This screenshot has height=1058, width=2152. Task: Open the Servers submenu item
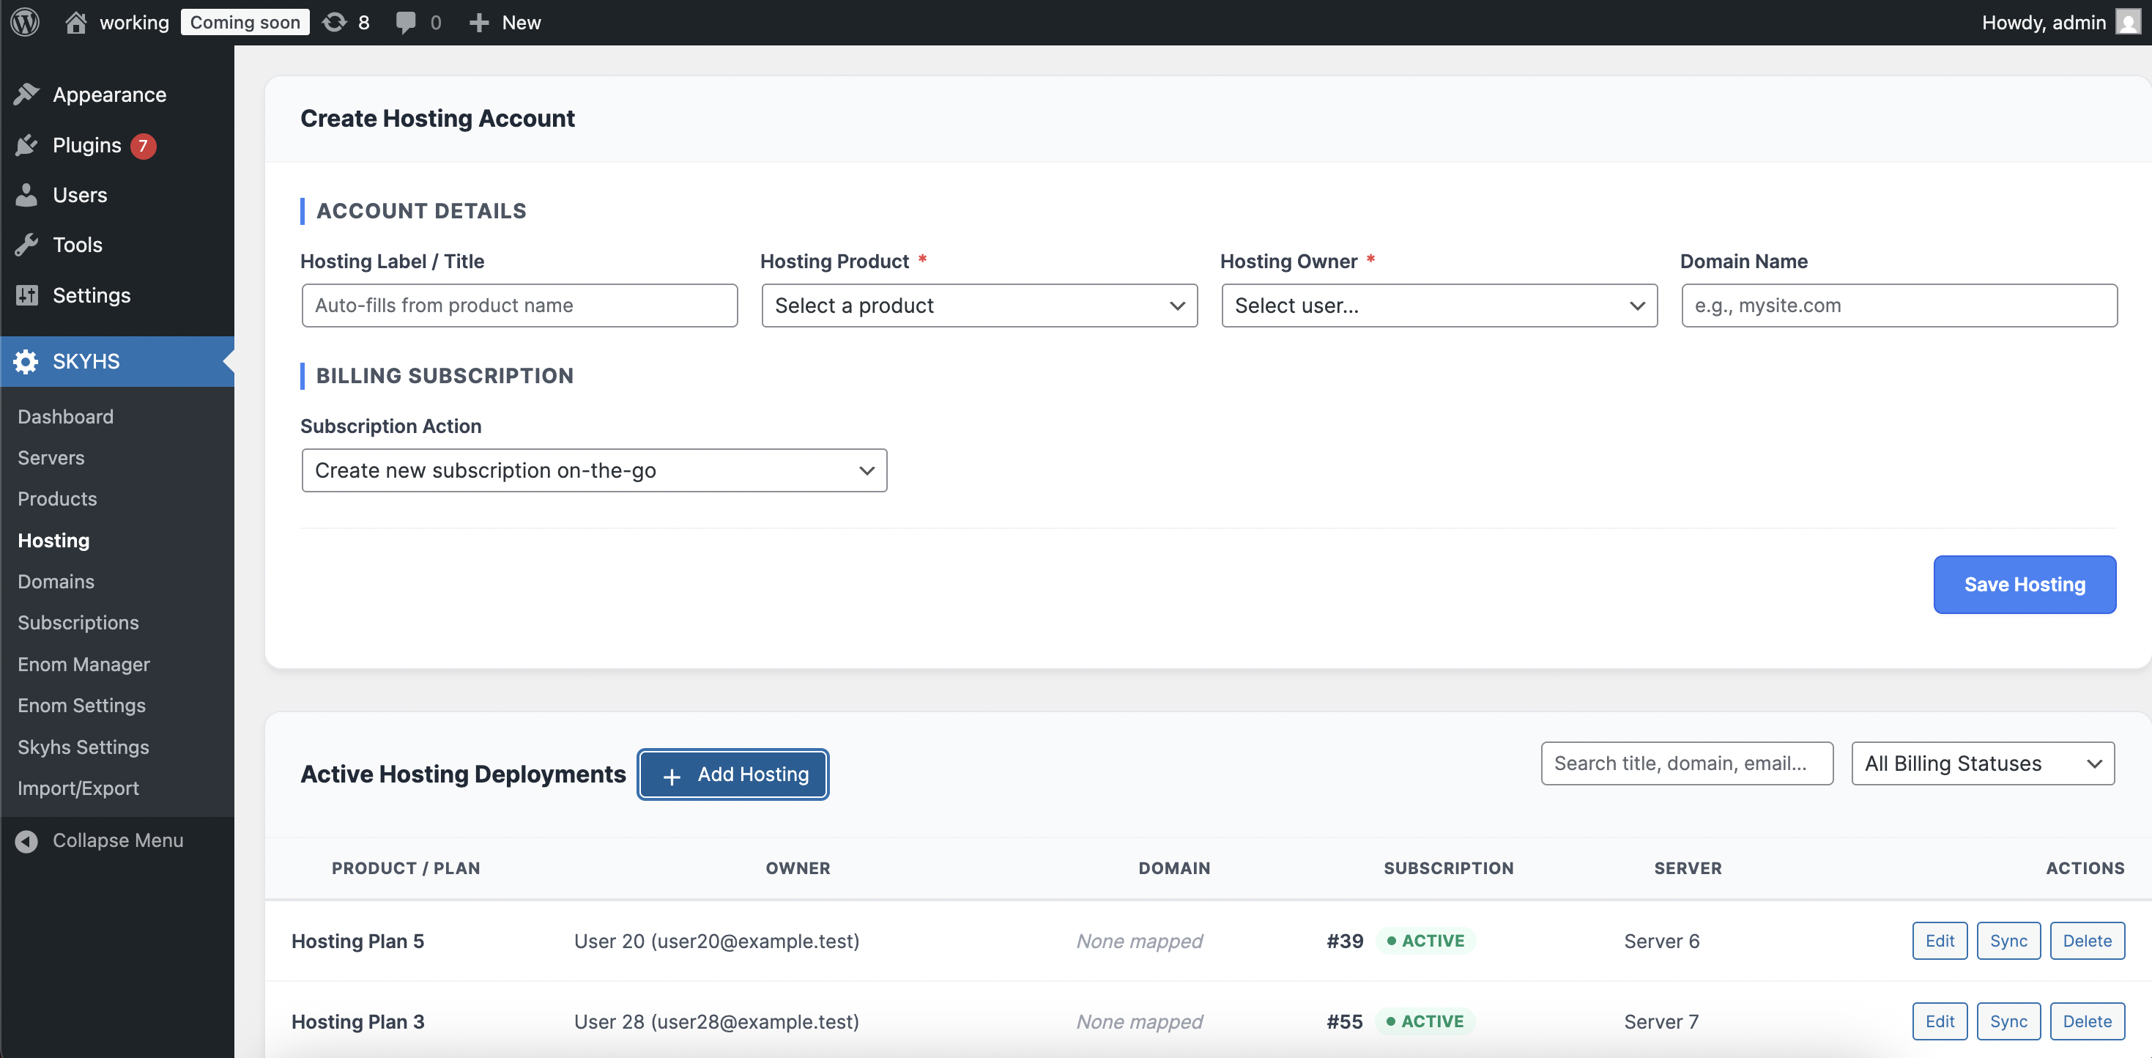coord(51,458)
